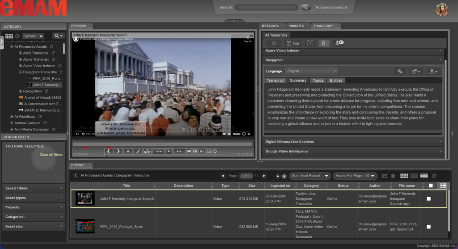458x249 pixels.
Task: Click Clear all filters link
Action: (51, 155)
